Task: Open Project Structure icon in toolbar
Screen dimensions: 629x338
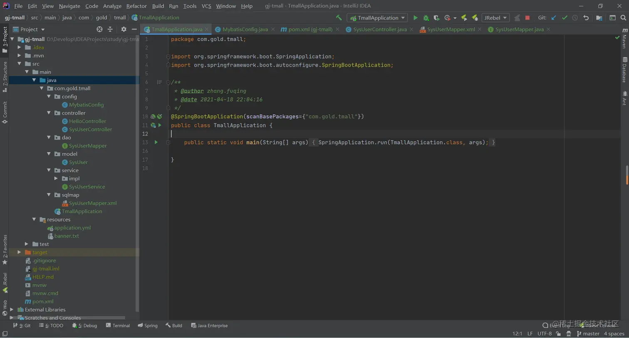Action: coord(599,18)
